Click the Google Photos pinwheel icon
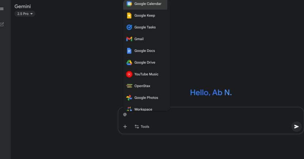 tap(129, 98)
